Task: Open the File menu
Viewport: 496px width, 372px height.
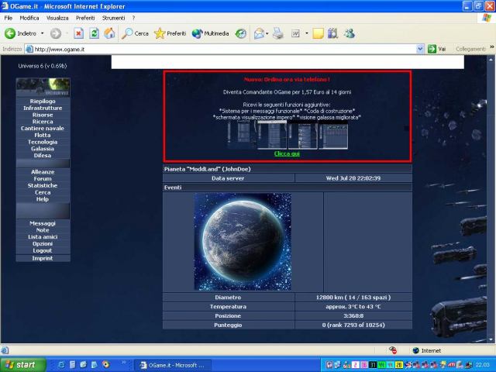Action: [9, 18]
